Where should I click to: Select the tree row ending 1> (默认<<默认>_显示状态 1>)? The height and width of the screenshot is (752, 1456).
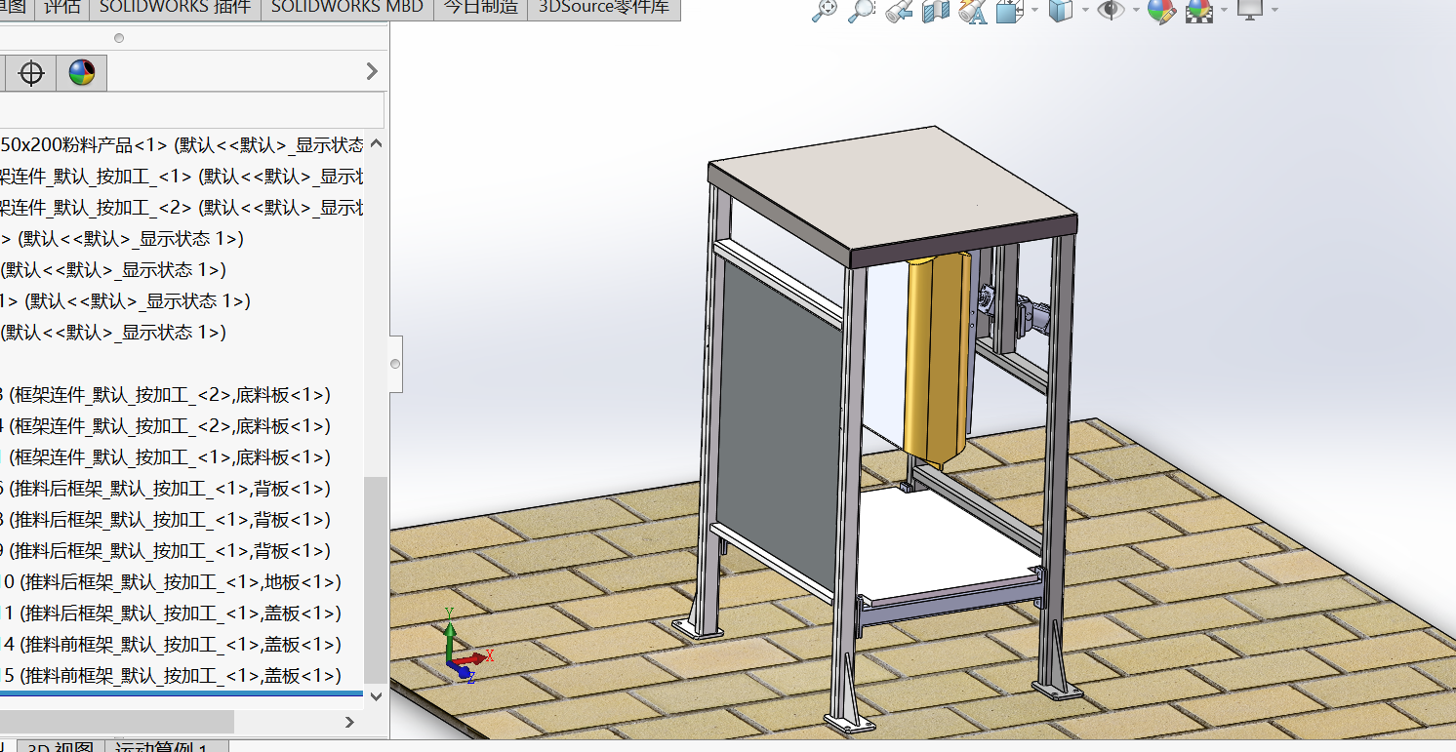pyautogui.click(x=125, y=301)
